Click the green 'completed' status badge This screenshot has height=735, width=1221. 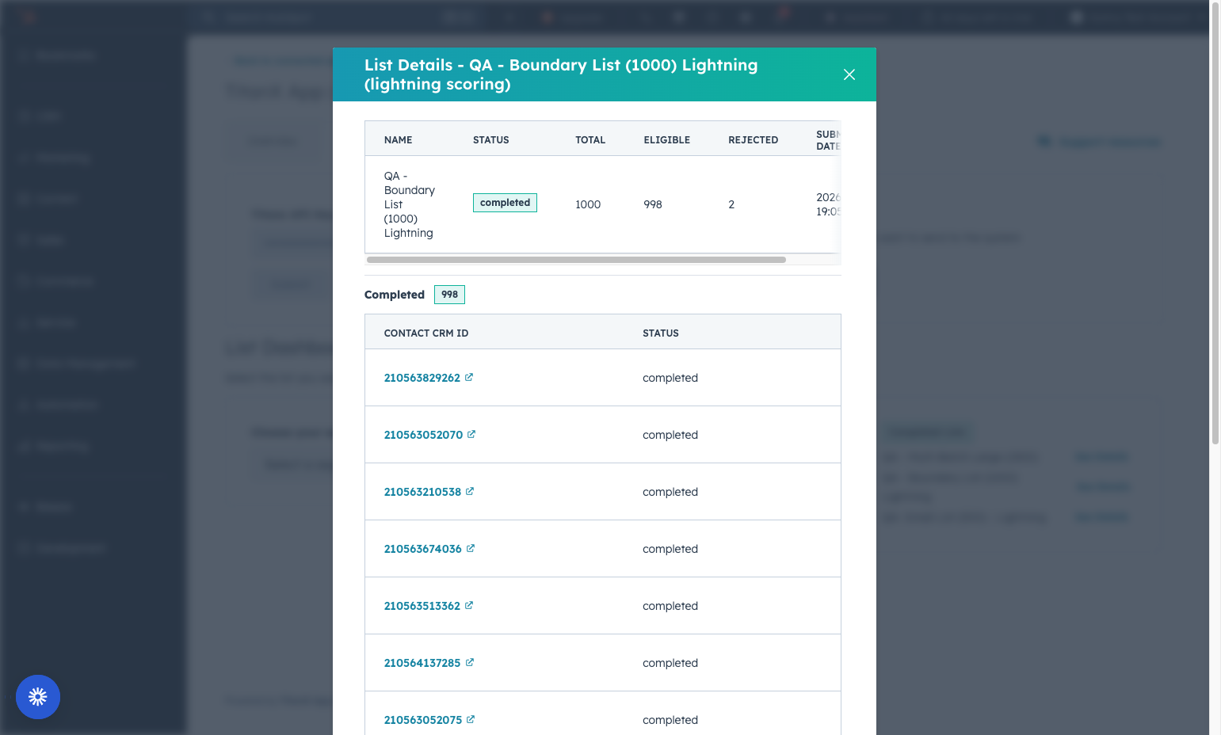point(506,203)
